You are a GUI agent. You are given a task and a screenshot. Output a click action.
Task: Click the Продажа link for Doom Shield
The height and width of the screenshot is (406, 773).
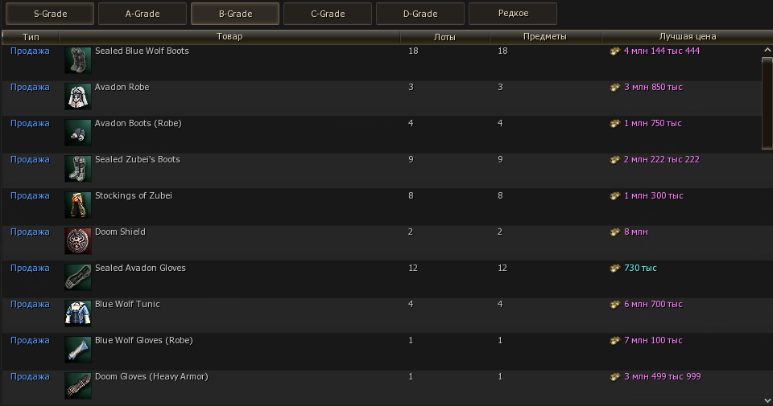click(30, 232)
